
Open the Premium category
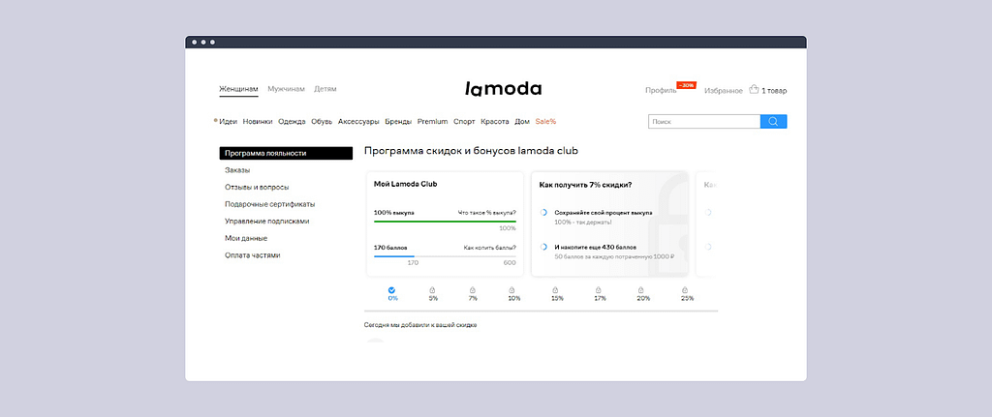433,121
